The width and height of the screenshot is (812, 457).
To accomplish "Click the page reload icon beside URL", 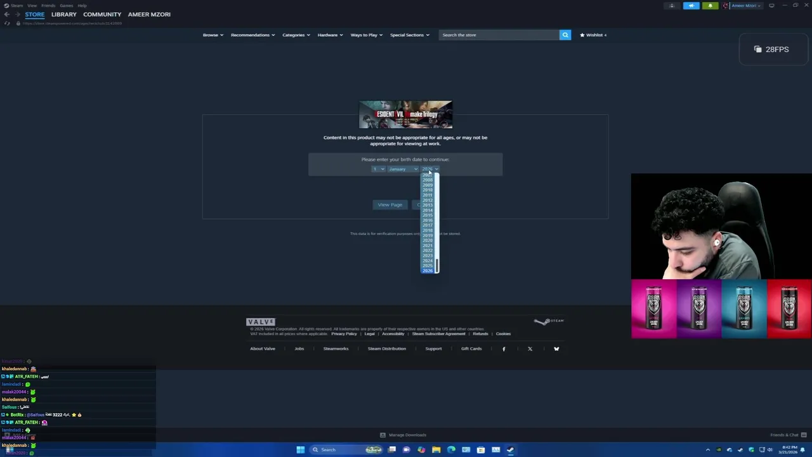I will click(7, 23).
